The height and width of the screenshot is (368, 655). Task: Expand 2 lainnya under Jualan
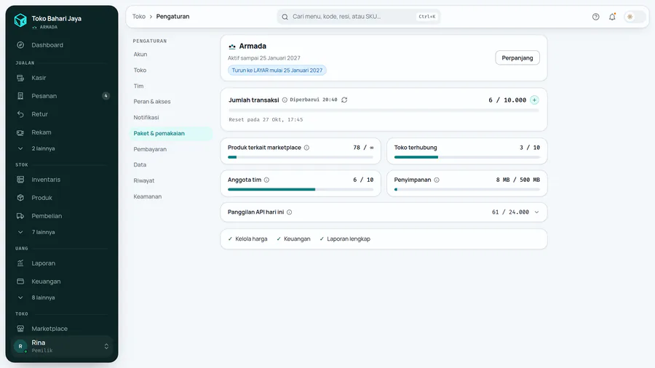pos(62,148)
